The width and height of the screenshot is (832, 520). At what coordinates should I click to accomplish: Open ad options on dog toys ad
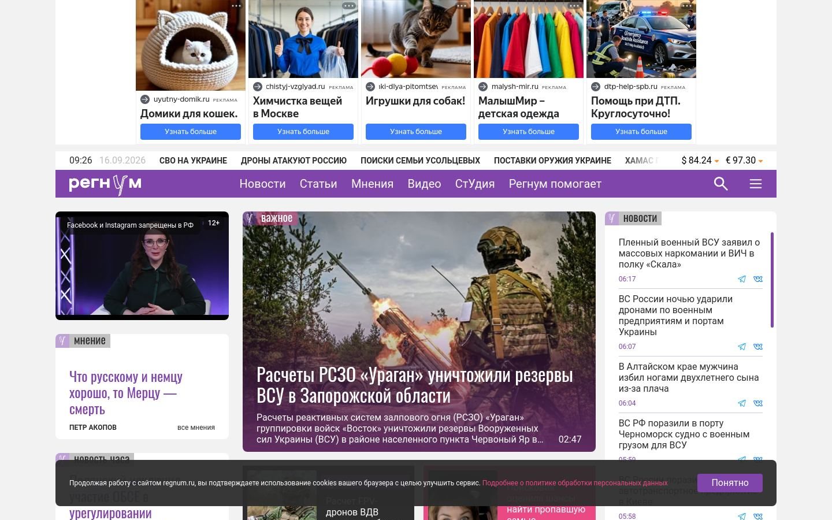point(462,5)
